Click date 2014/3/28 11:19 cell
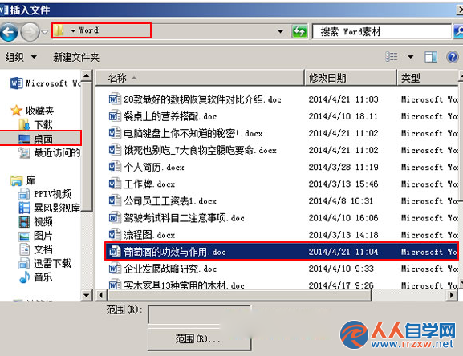Image resolution: width=463 pixels, height=356 pixels. pos(343,168)
